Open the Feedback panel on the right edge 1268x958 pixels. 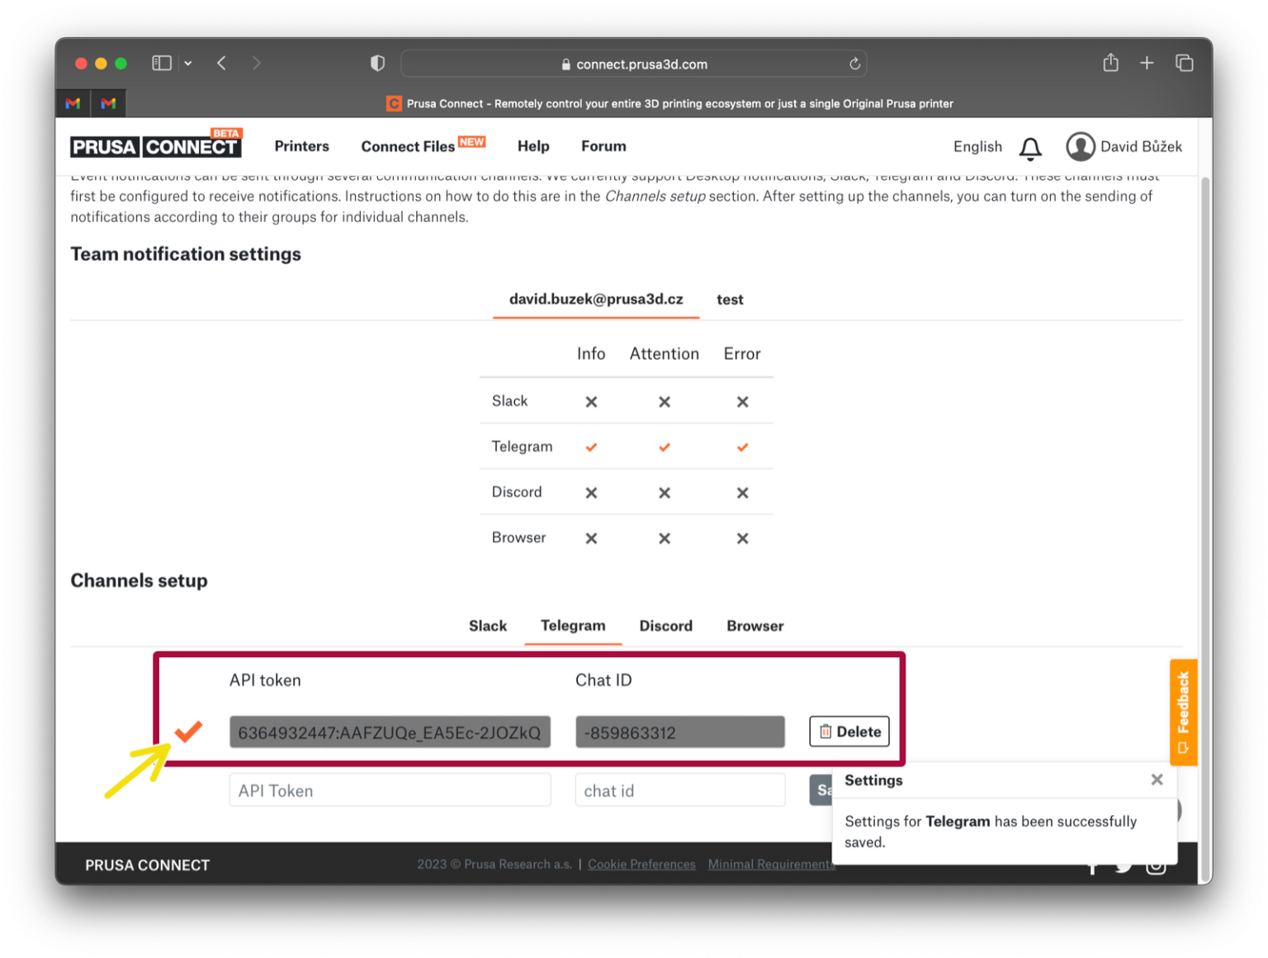pos(1184,711)
